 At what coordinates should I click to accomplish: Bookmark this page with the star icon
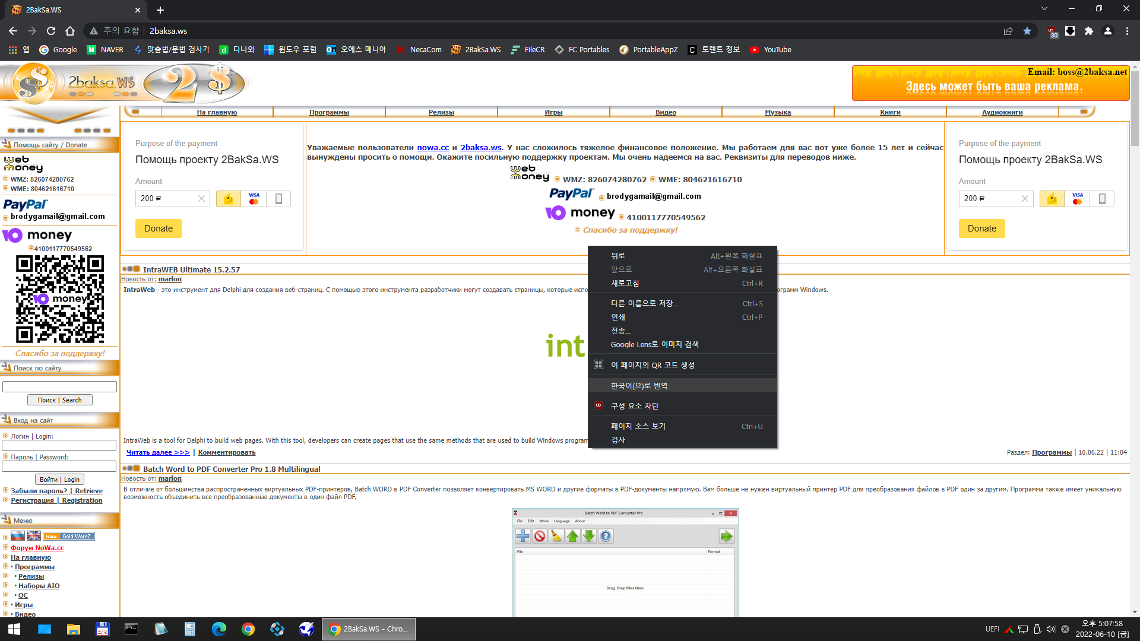(x=1027, y=31)
